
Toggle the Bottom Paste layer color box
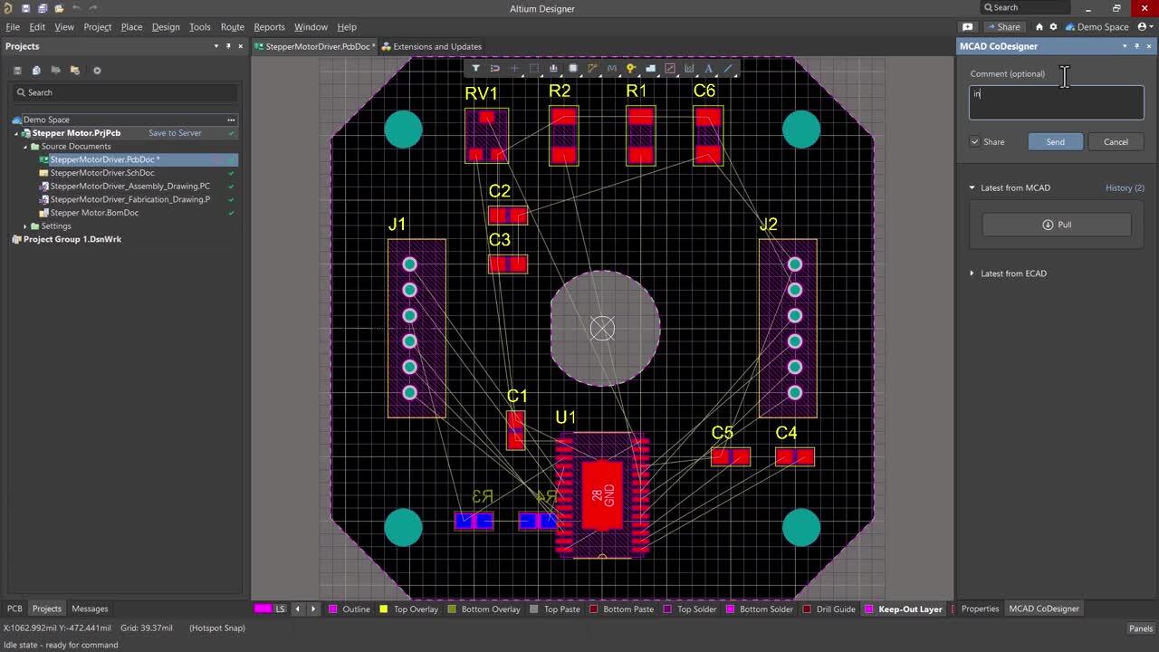click(594, 609)
